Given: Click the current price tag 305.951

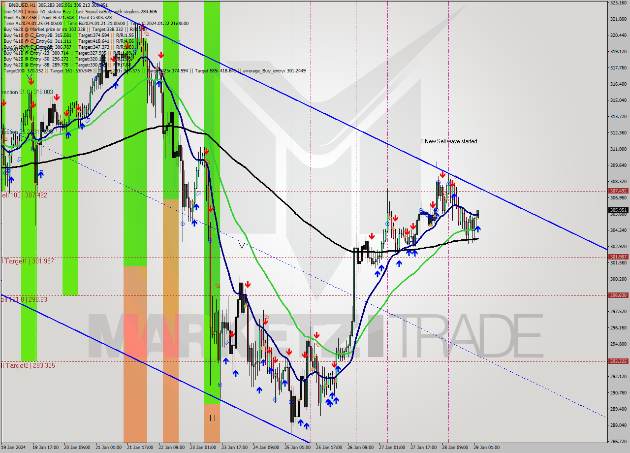Looking at the screenshot, I should [x=618, y=210].
